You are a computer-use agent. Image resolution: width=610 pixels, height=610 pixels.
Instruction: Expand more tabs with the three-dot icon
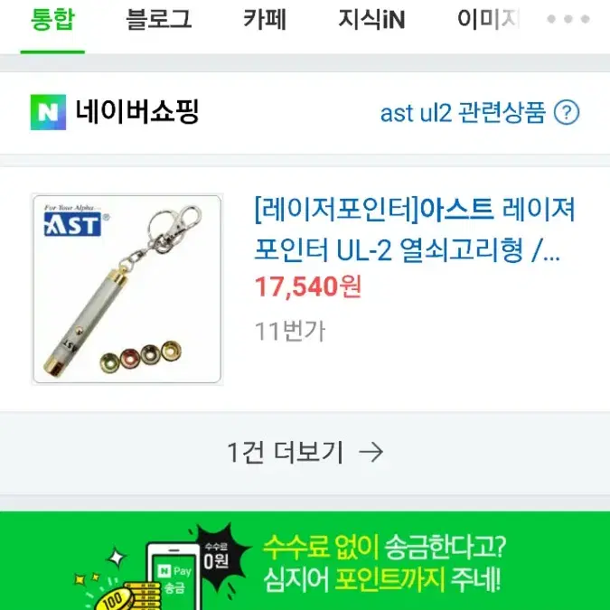coord(568,19)
